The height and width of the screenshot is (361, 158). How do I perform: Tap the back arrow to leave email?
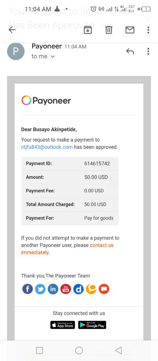pos(12,30)
